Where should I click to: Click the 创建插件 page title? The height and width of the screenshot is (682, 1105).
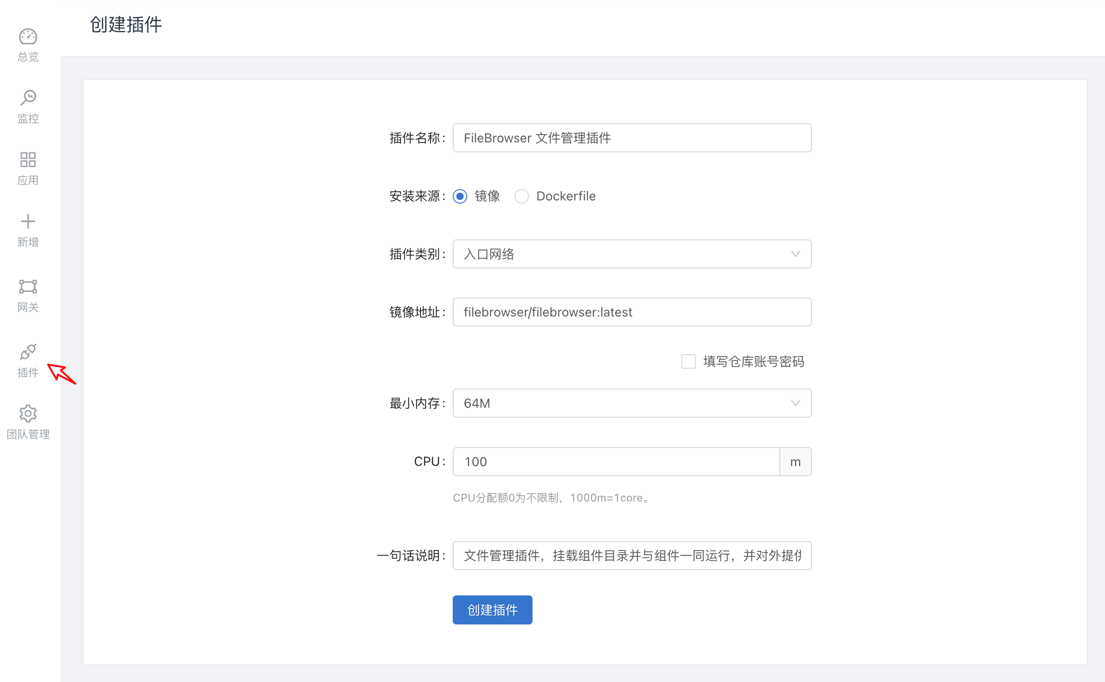[x=126, y=24]
